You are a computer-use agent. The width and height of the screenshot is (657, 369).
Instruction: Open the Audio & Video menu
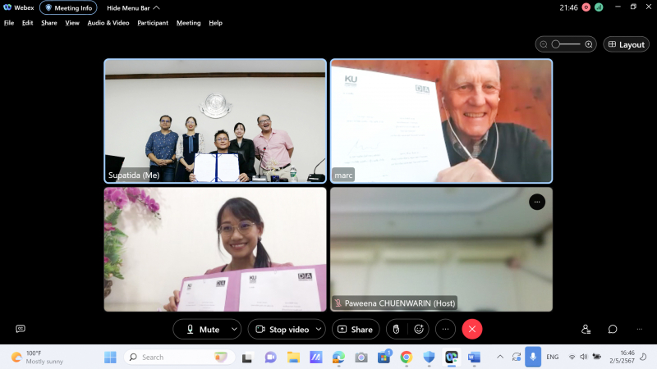(108, 23)
